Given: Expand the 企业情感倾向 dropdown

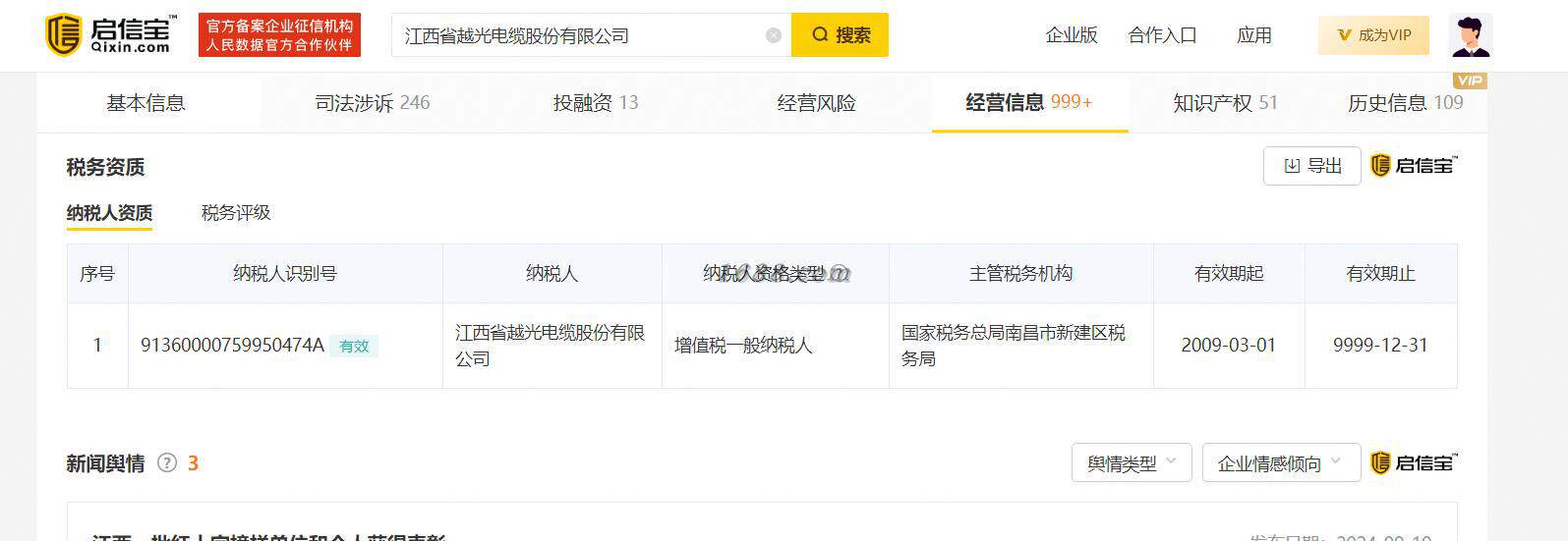Looking at the screenshot, I should pyautogui.click(x=1281, y=462).
